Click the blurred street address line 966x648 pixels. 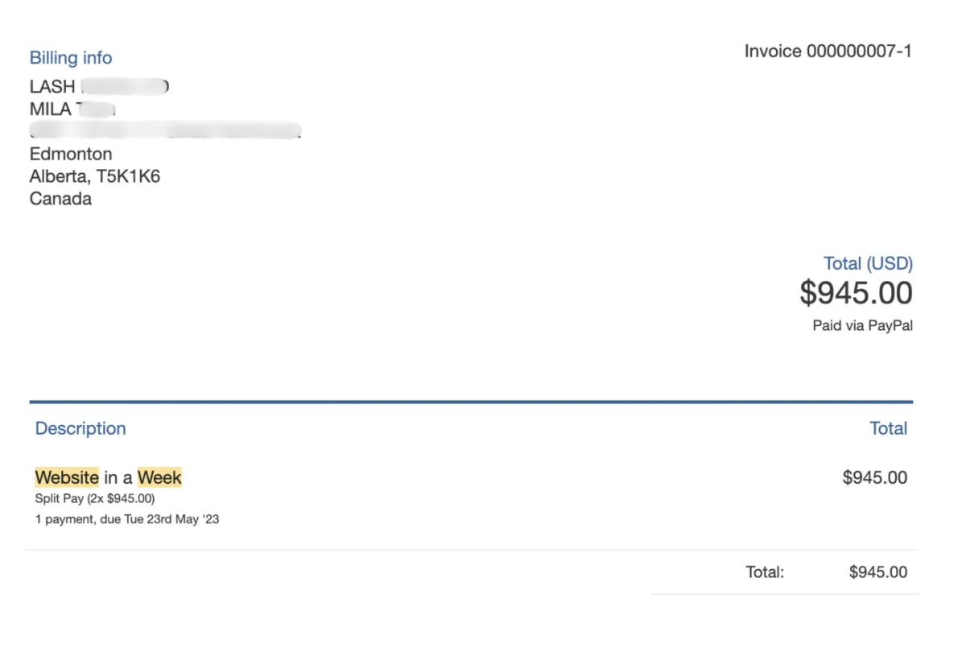point(165,130)
